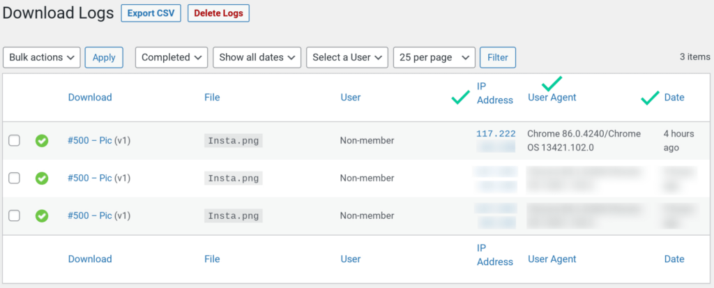Click the green completed status icon in third row

(x=42, y=216)
